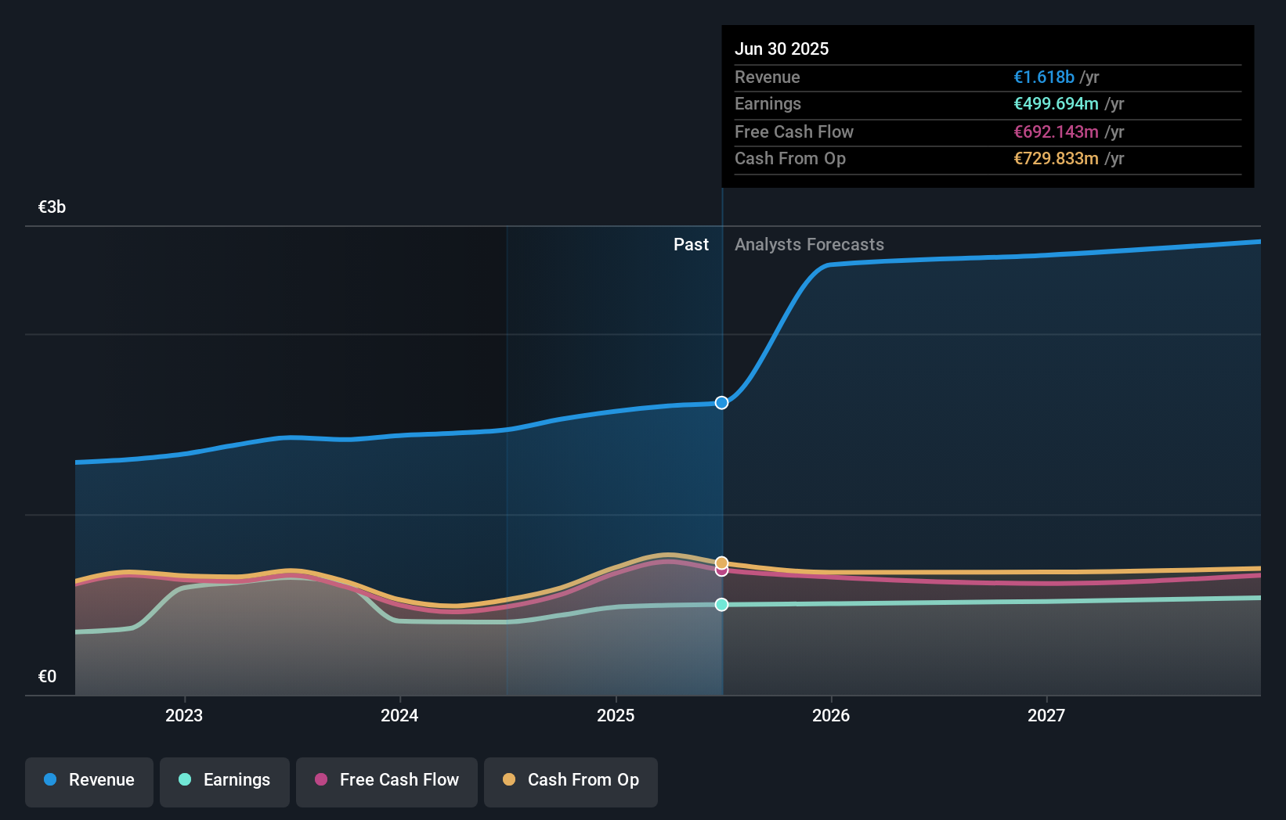This screenshot has height=820, width=1286.
Task: Click the €692.143m free cash flow value
Action: pyautogui.click(x=1057, y=131)
